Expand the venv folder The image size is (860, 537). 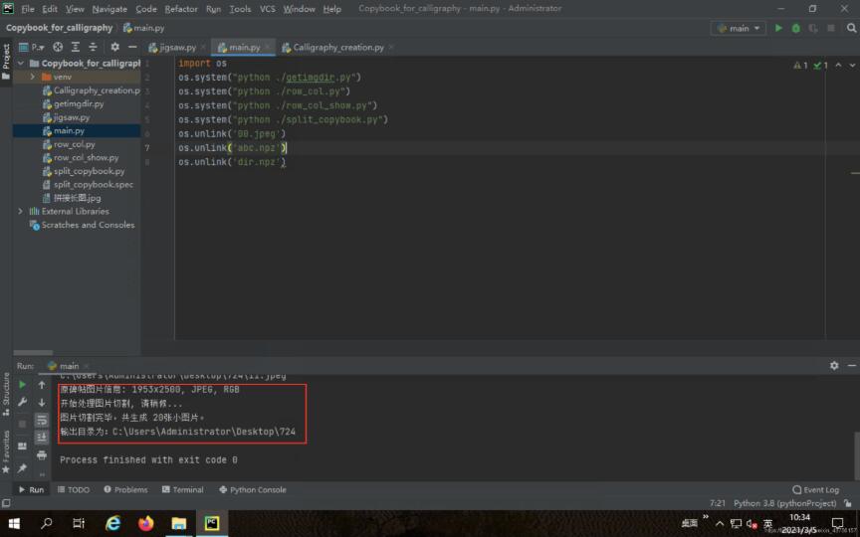33,77
